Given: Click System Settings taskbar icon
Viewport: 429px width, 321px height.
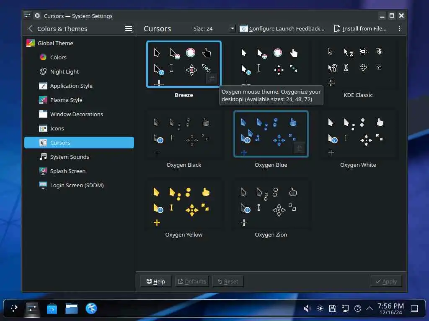Looking at the screenshot, I should coord(32,308).
